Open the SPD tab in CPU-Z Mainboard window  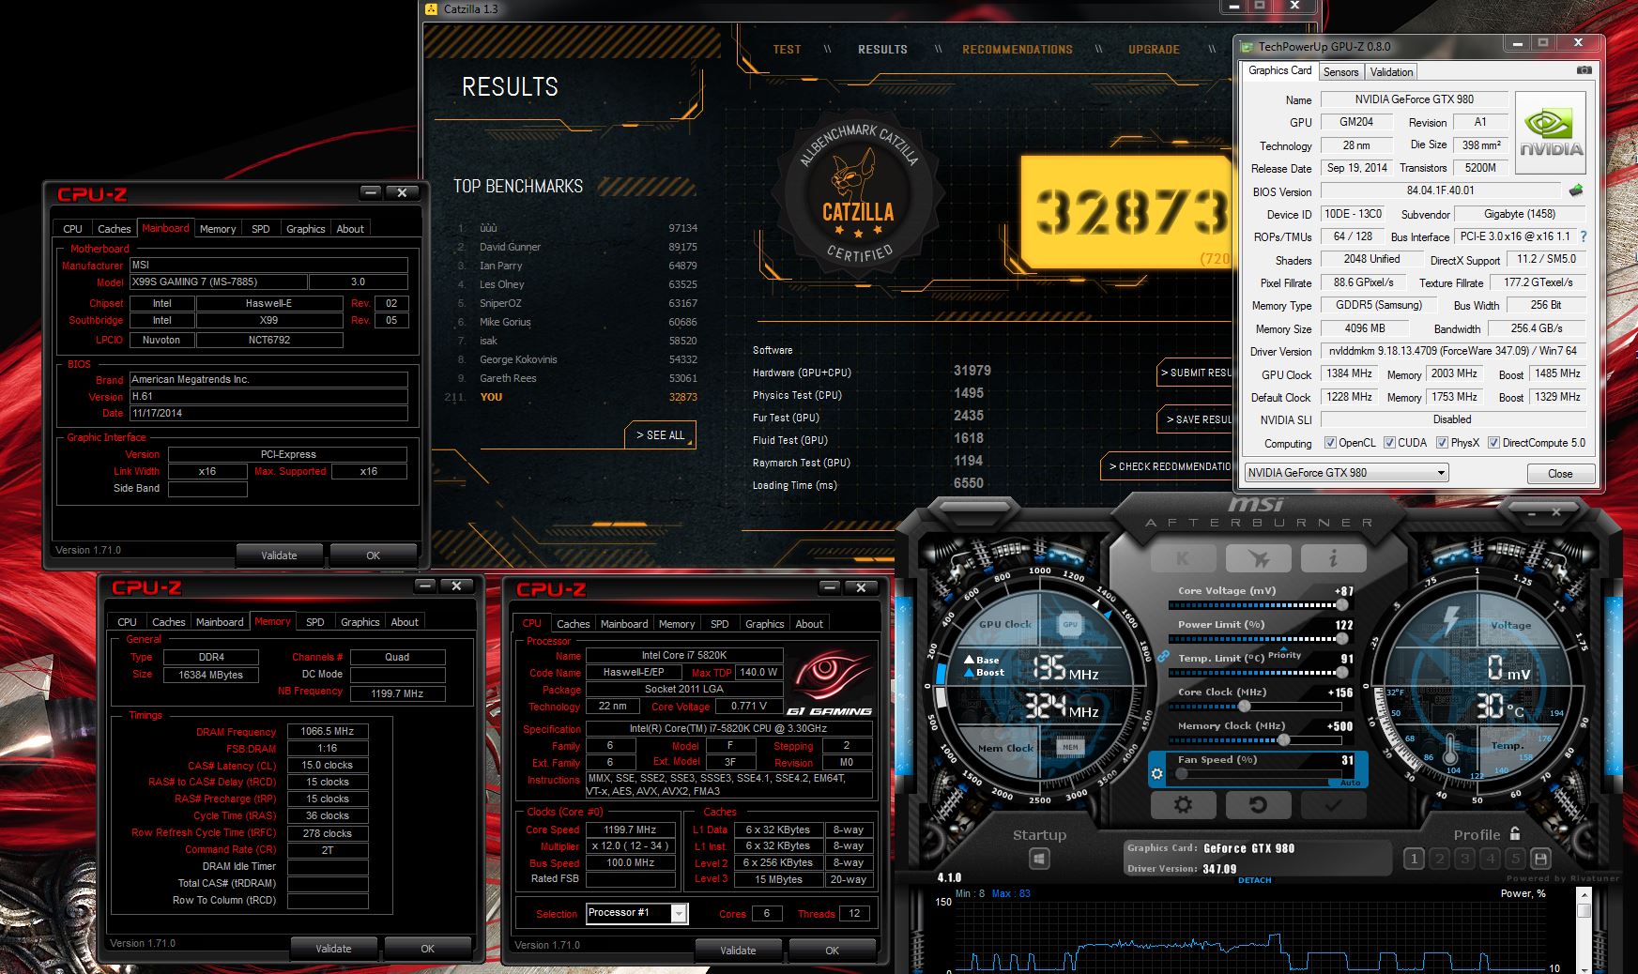(x=261, y=229)
